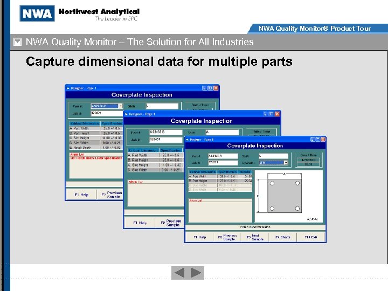Click middle window title bar app icon
The height and width of the screenshot is (291, 388).
point(126,114)
